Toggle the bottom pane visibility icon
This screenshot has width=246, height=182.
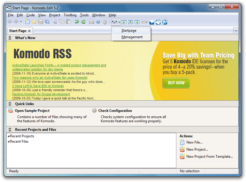pyautogui.click(x=130, y=22)
